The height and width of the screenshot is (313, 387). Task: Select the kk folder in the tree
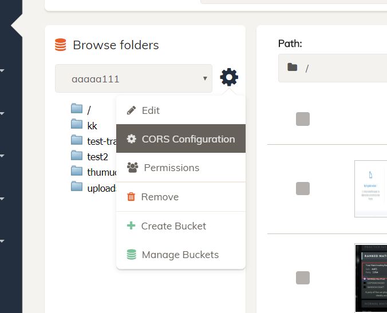tap(92, 124)
